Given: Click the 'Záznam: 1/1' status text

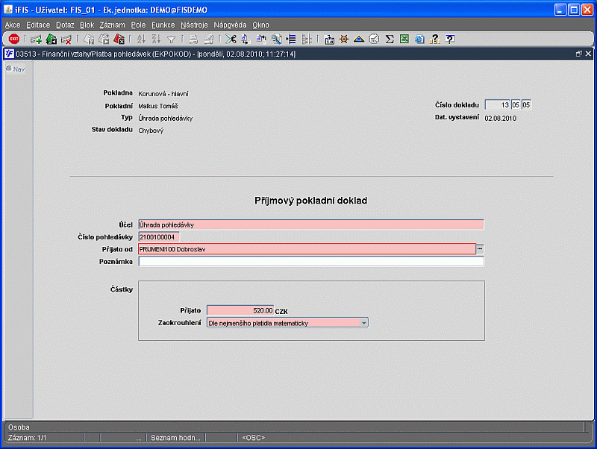Looking at the screenshot, I should 27,438.
